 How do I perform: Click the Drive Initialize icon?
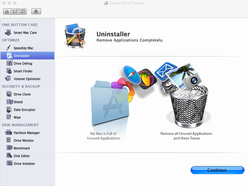point(9,163)
